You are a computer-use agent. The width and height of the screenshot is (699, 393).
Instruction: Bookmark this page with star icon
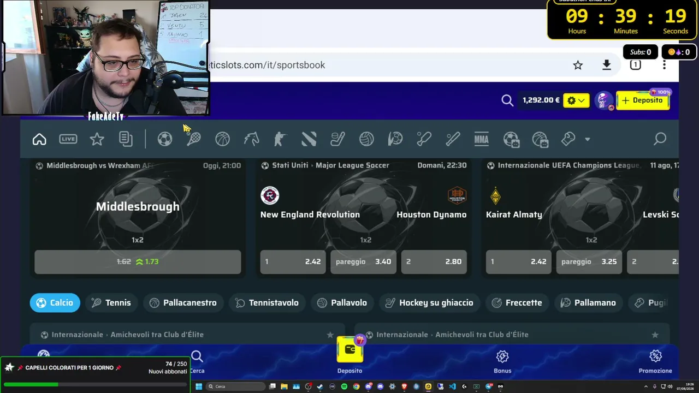578,65
